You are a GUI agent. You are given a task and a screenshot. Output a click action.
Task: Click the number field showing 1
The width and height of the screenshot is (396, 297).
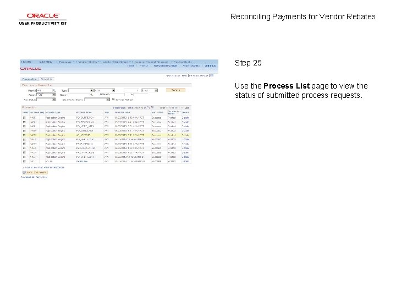(131, 90)
